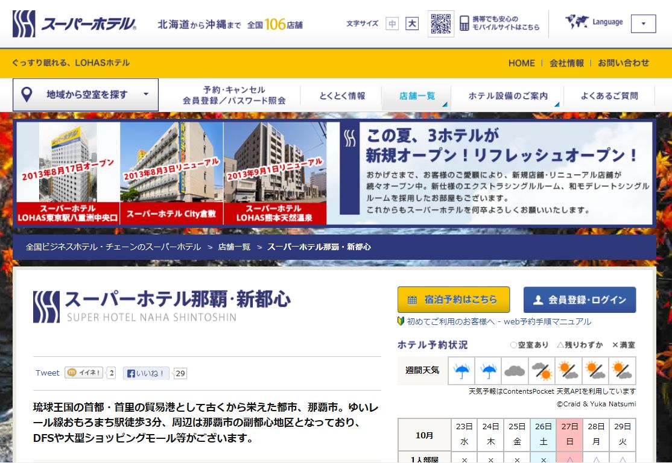Image resolution: width=672 pixels, height=463 pixels.
Task: Click 25日 金 date cell
Action: pyautogui.click(x=517, y=434)
